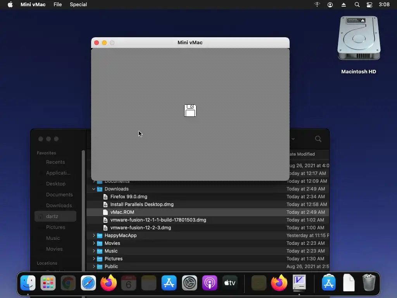Select Pictures in Finder sidebar
This screenshot has width=397, height=298.
(x=55, y=227)
